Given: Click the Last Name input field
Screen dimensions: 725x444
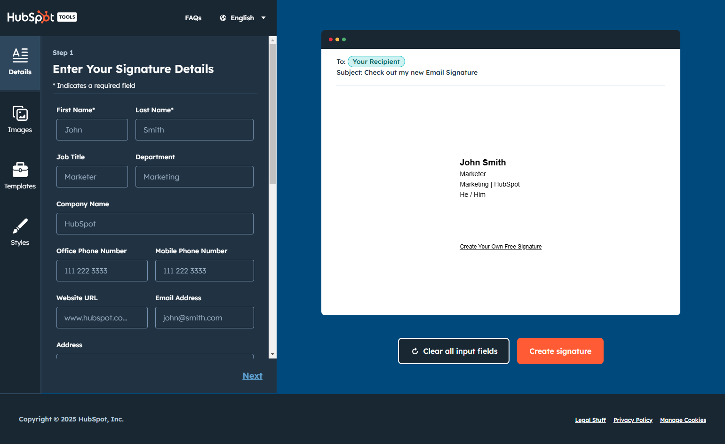Looking at the screenshot, I should coord(194,130).
